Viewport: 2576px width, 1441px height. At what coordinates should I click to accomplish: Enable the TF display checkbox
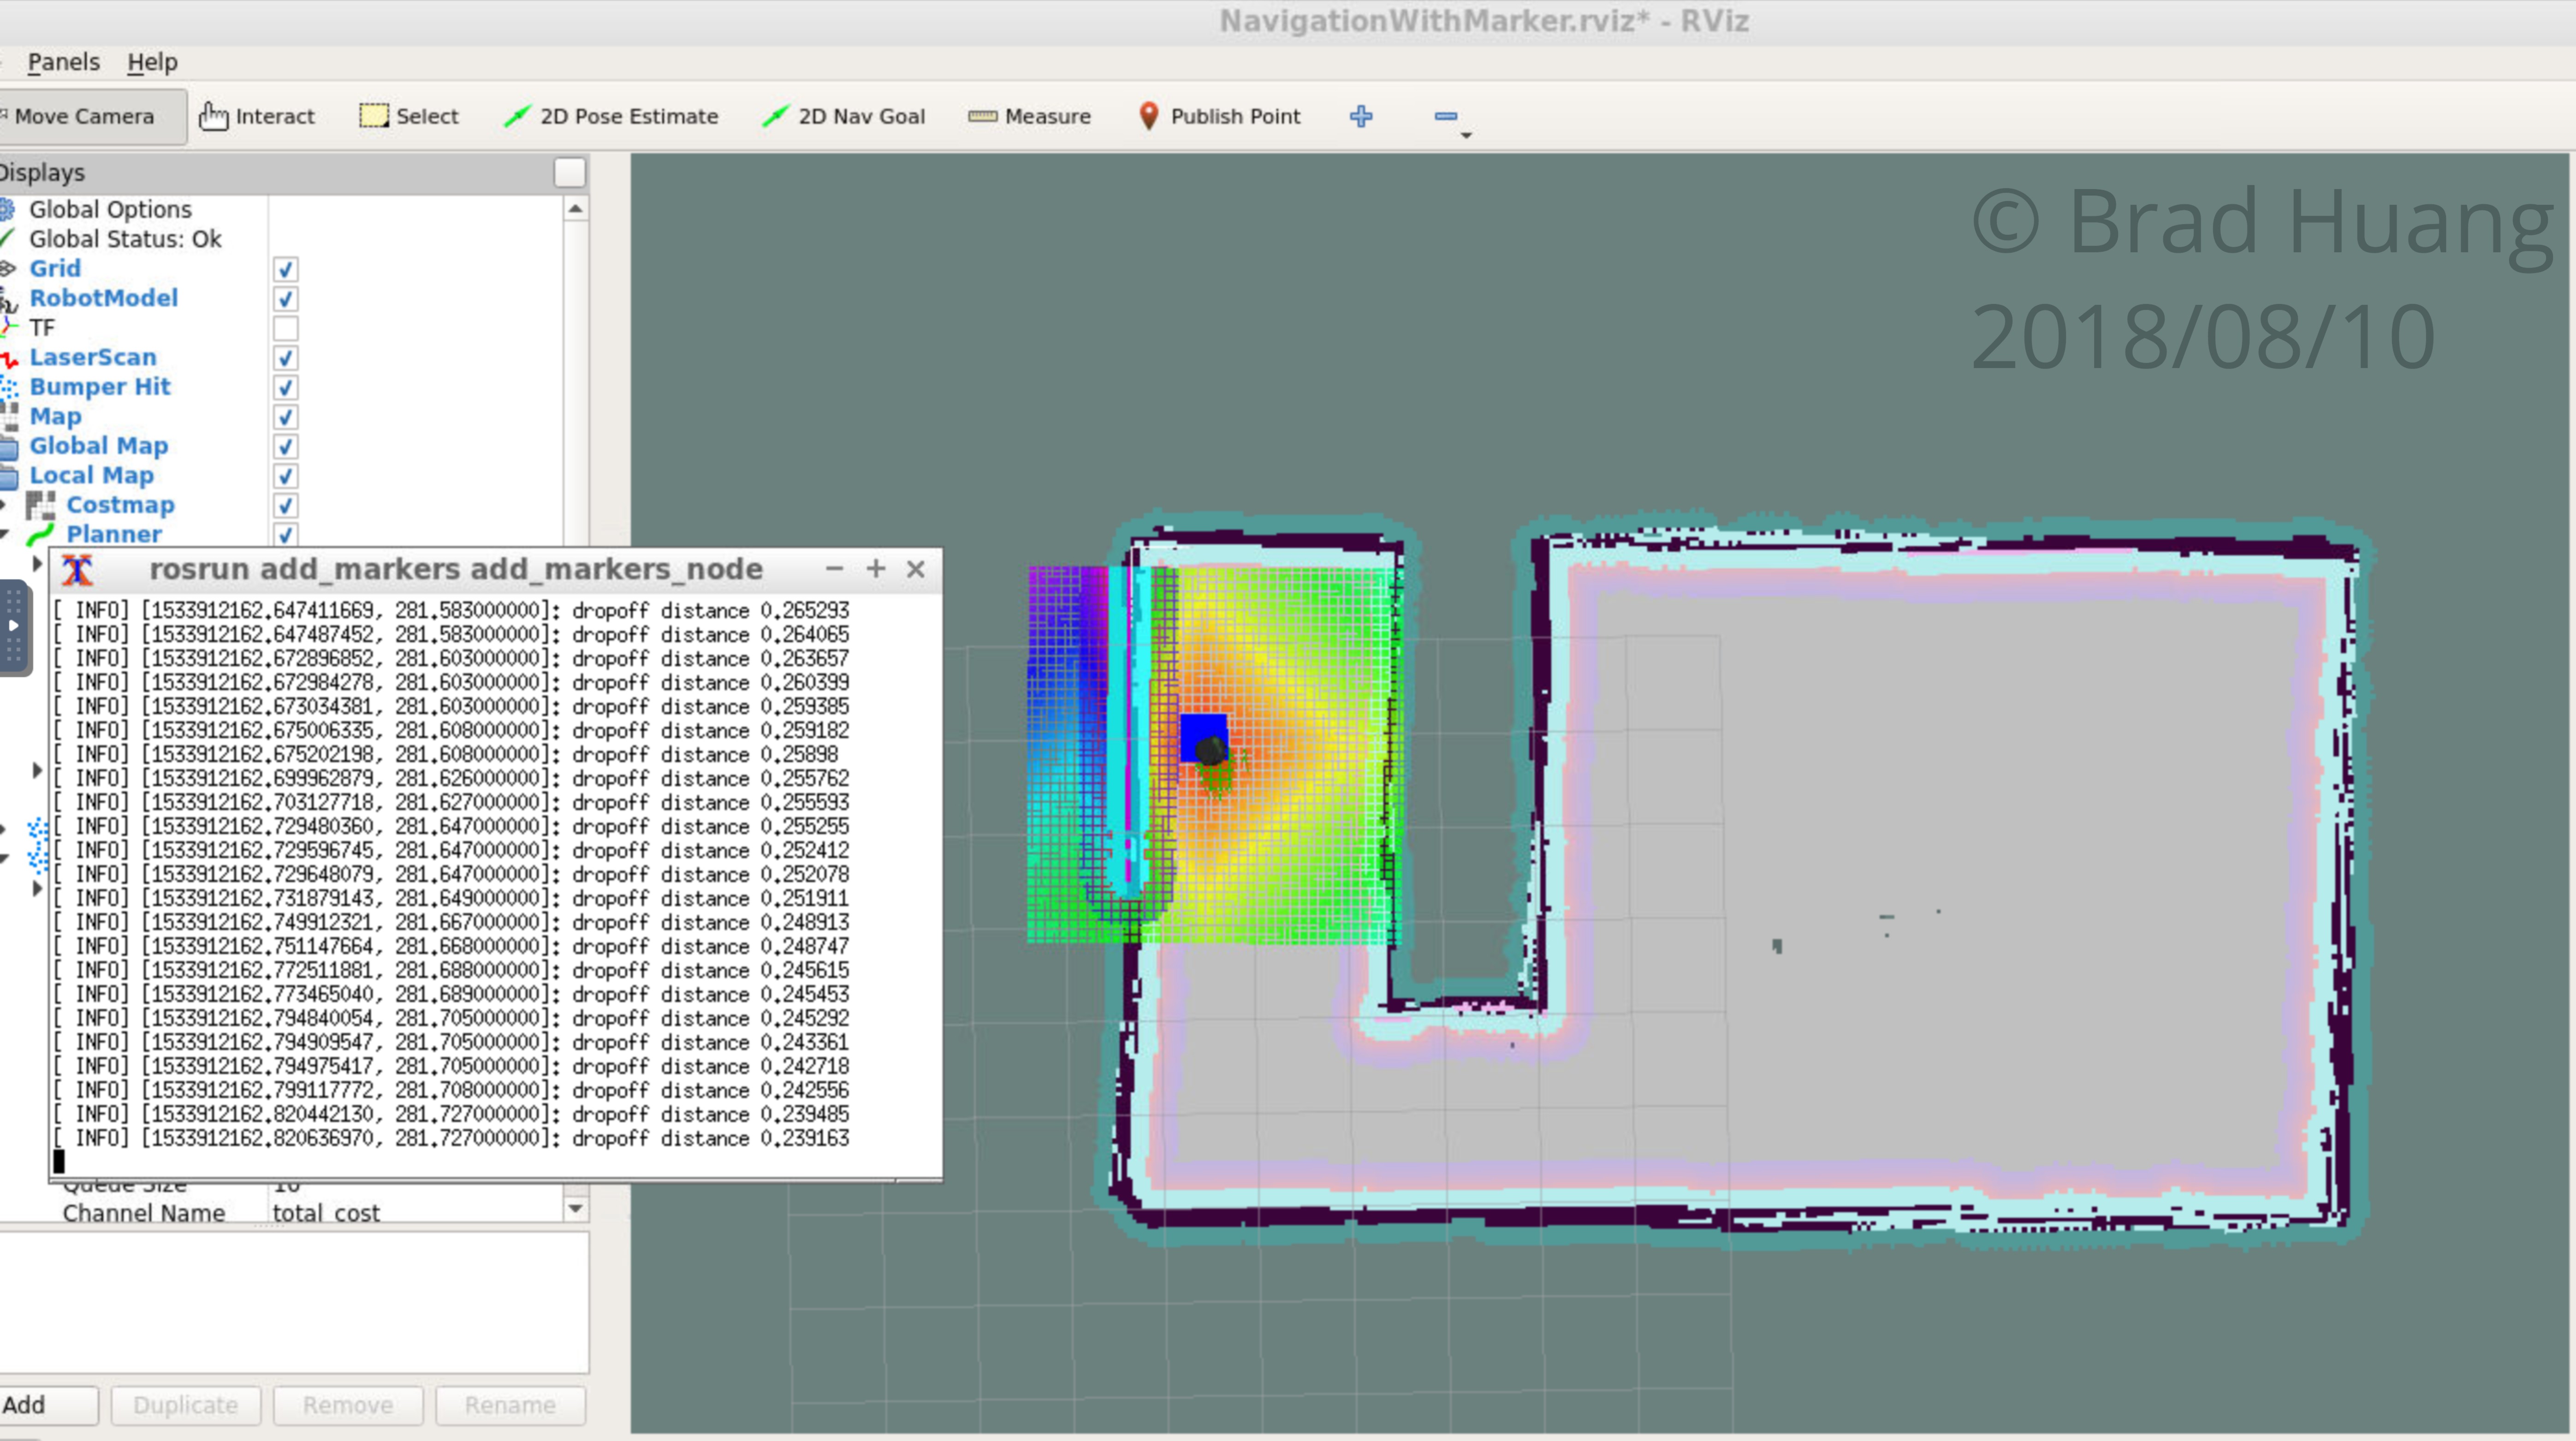click(x=285, y=328)
